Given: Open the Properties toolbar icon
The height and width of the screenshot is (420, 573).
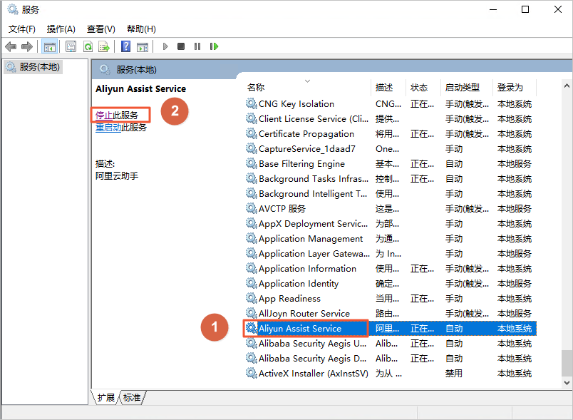Looking at the screenshot, I should (71, 46).
